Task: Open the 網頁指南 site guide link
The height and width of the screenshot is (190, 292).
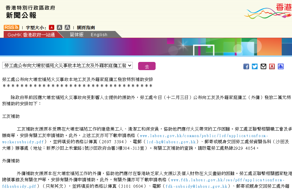Action: point(86,28)
